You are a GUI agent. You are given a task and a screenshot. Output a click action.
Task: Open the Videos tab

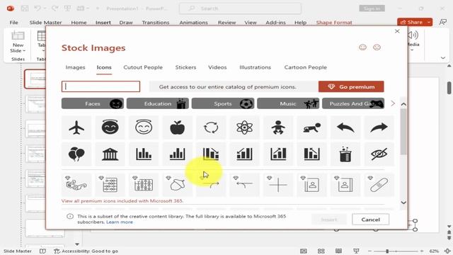point(217,67)
